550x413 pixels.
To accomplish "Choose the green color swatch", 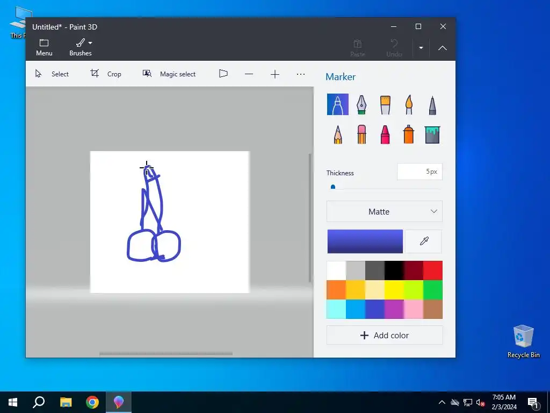I will tap(432, 290).
